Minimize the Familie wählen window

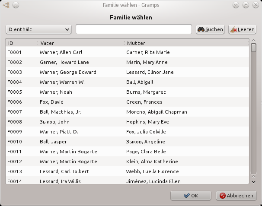(x=236, y=5)
